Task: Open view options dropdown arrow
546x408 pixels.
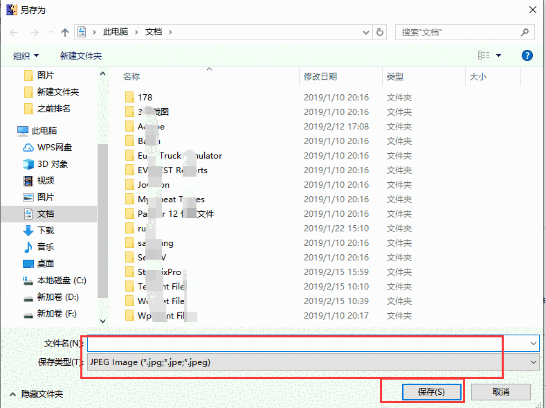Action: (x=498, y=55)
